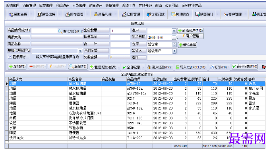This screenshot has height=151, width=273.
Task: Open the 仓库管理 toolbar icon
Action: 124,14
